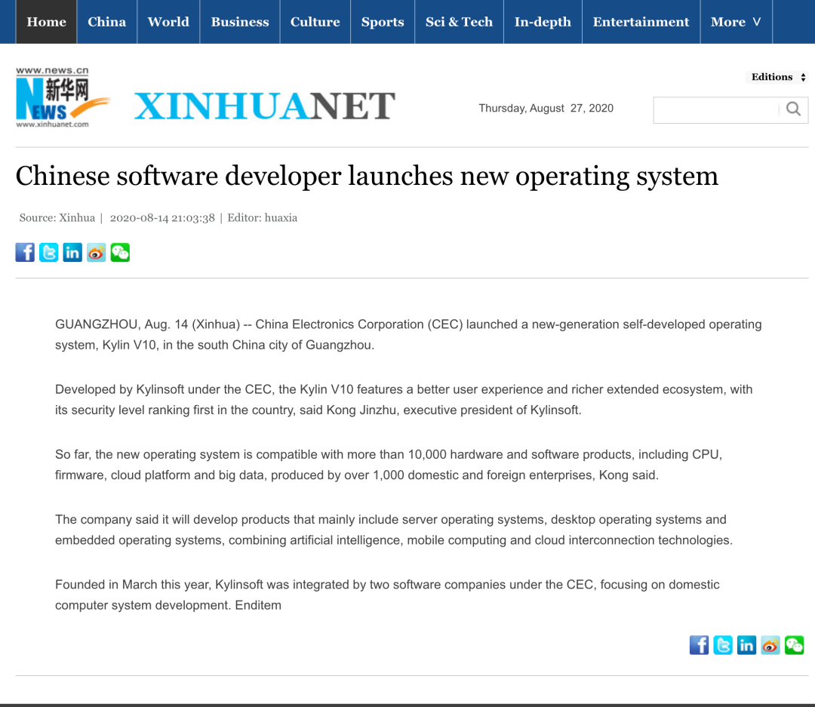Screen dimensions: 815x707
Task: Click the 'Source: Xinhua' text
Action: coord(57,218)
